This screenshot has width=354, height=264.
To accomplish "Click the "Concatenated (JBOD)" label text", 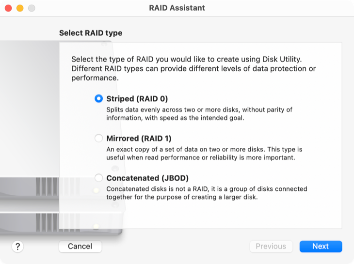I will [147, 178].
